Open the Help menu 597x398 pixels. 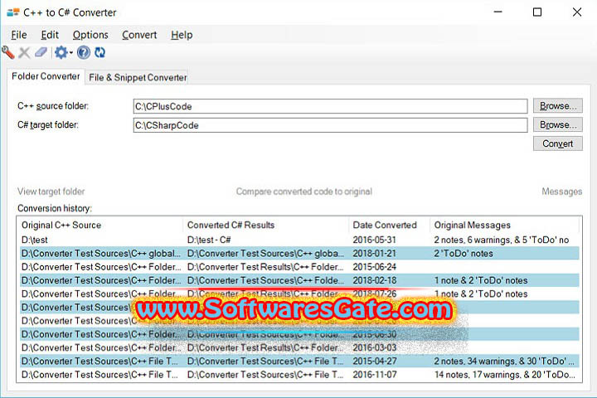coord(182,35)
